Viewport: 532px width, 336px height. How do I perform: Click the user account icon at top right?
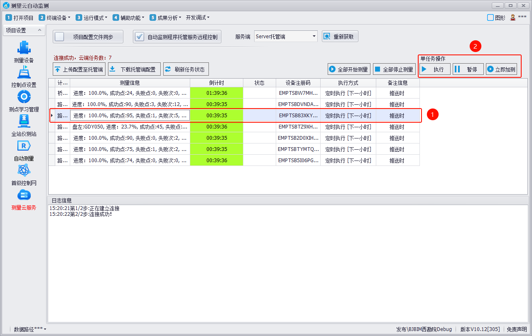pyautogui.click(x=513, y=17)
